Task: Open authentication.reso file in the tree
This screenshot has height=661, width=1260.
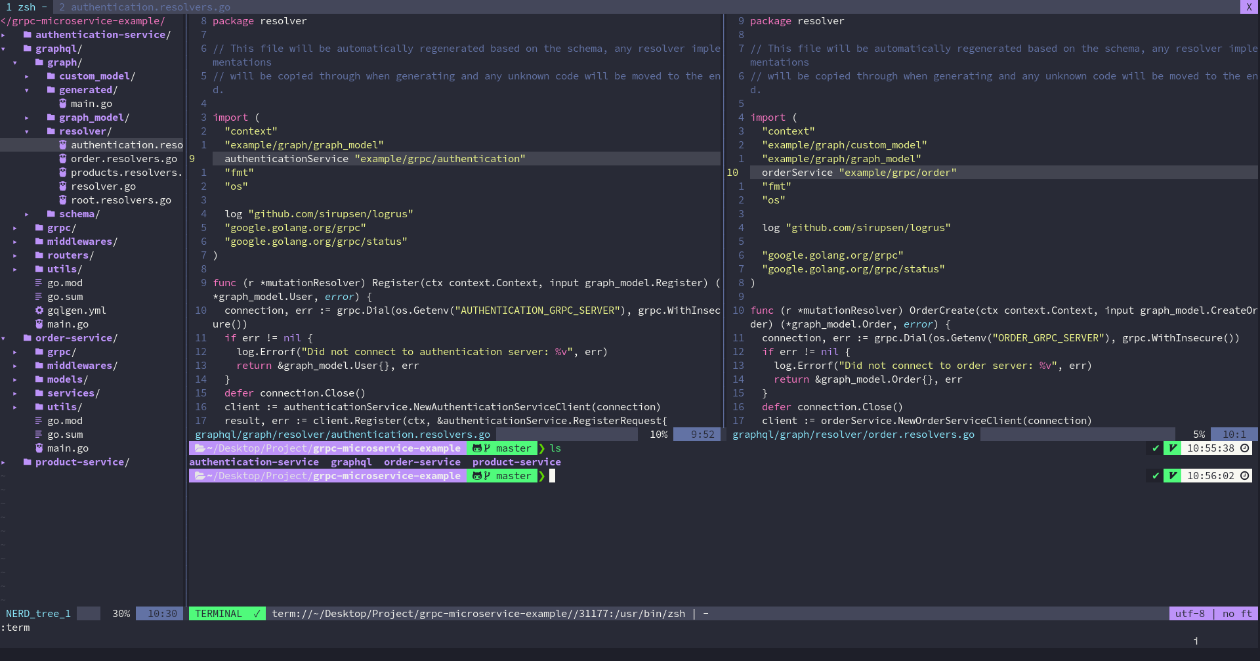Action: tap(127, 145)
